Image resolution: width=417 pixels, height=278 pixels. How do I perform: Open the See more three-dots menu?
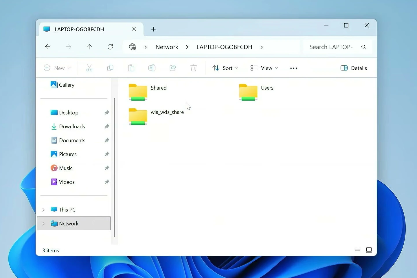[x=294, y=68]
